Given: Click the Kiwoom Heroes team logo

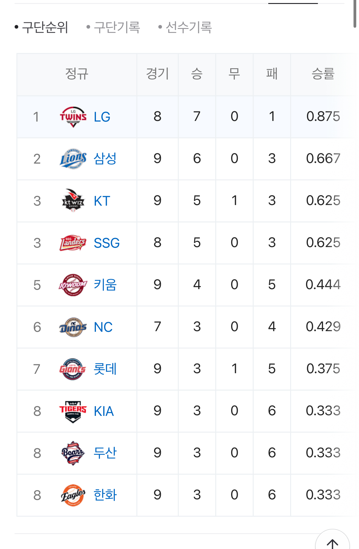Looking at the screenshot, I should (x=73, y=285).
